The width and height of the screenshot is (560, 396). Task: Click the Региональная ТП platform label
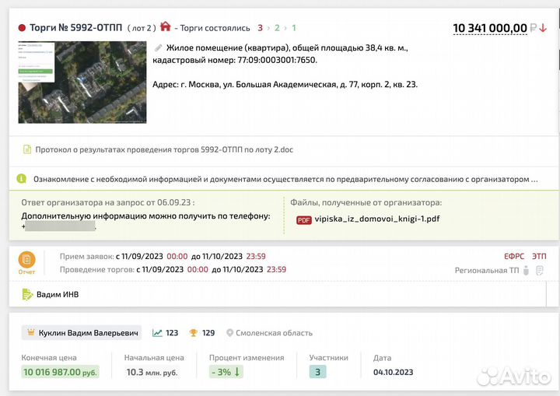(x=485, y=270)
